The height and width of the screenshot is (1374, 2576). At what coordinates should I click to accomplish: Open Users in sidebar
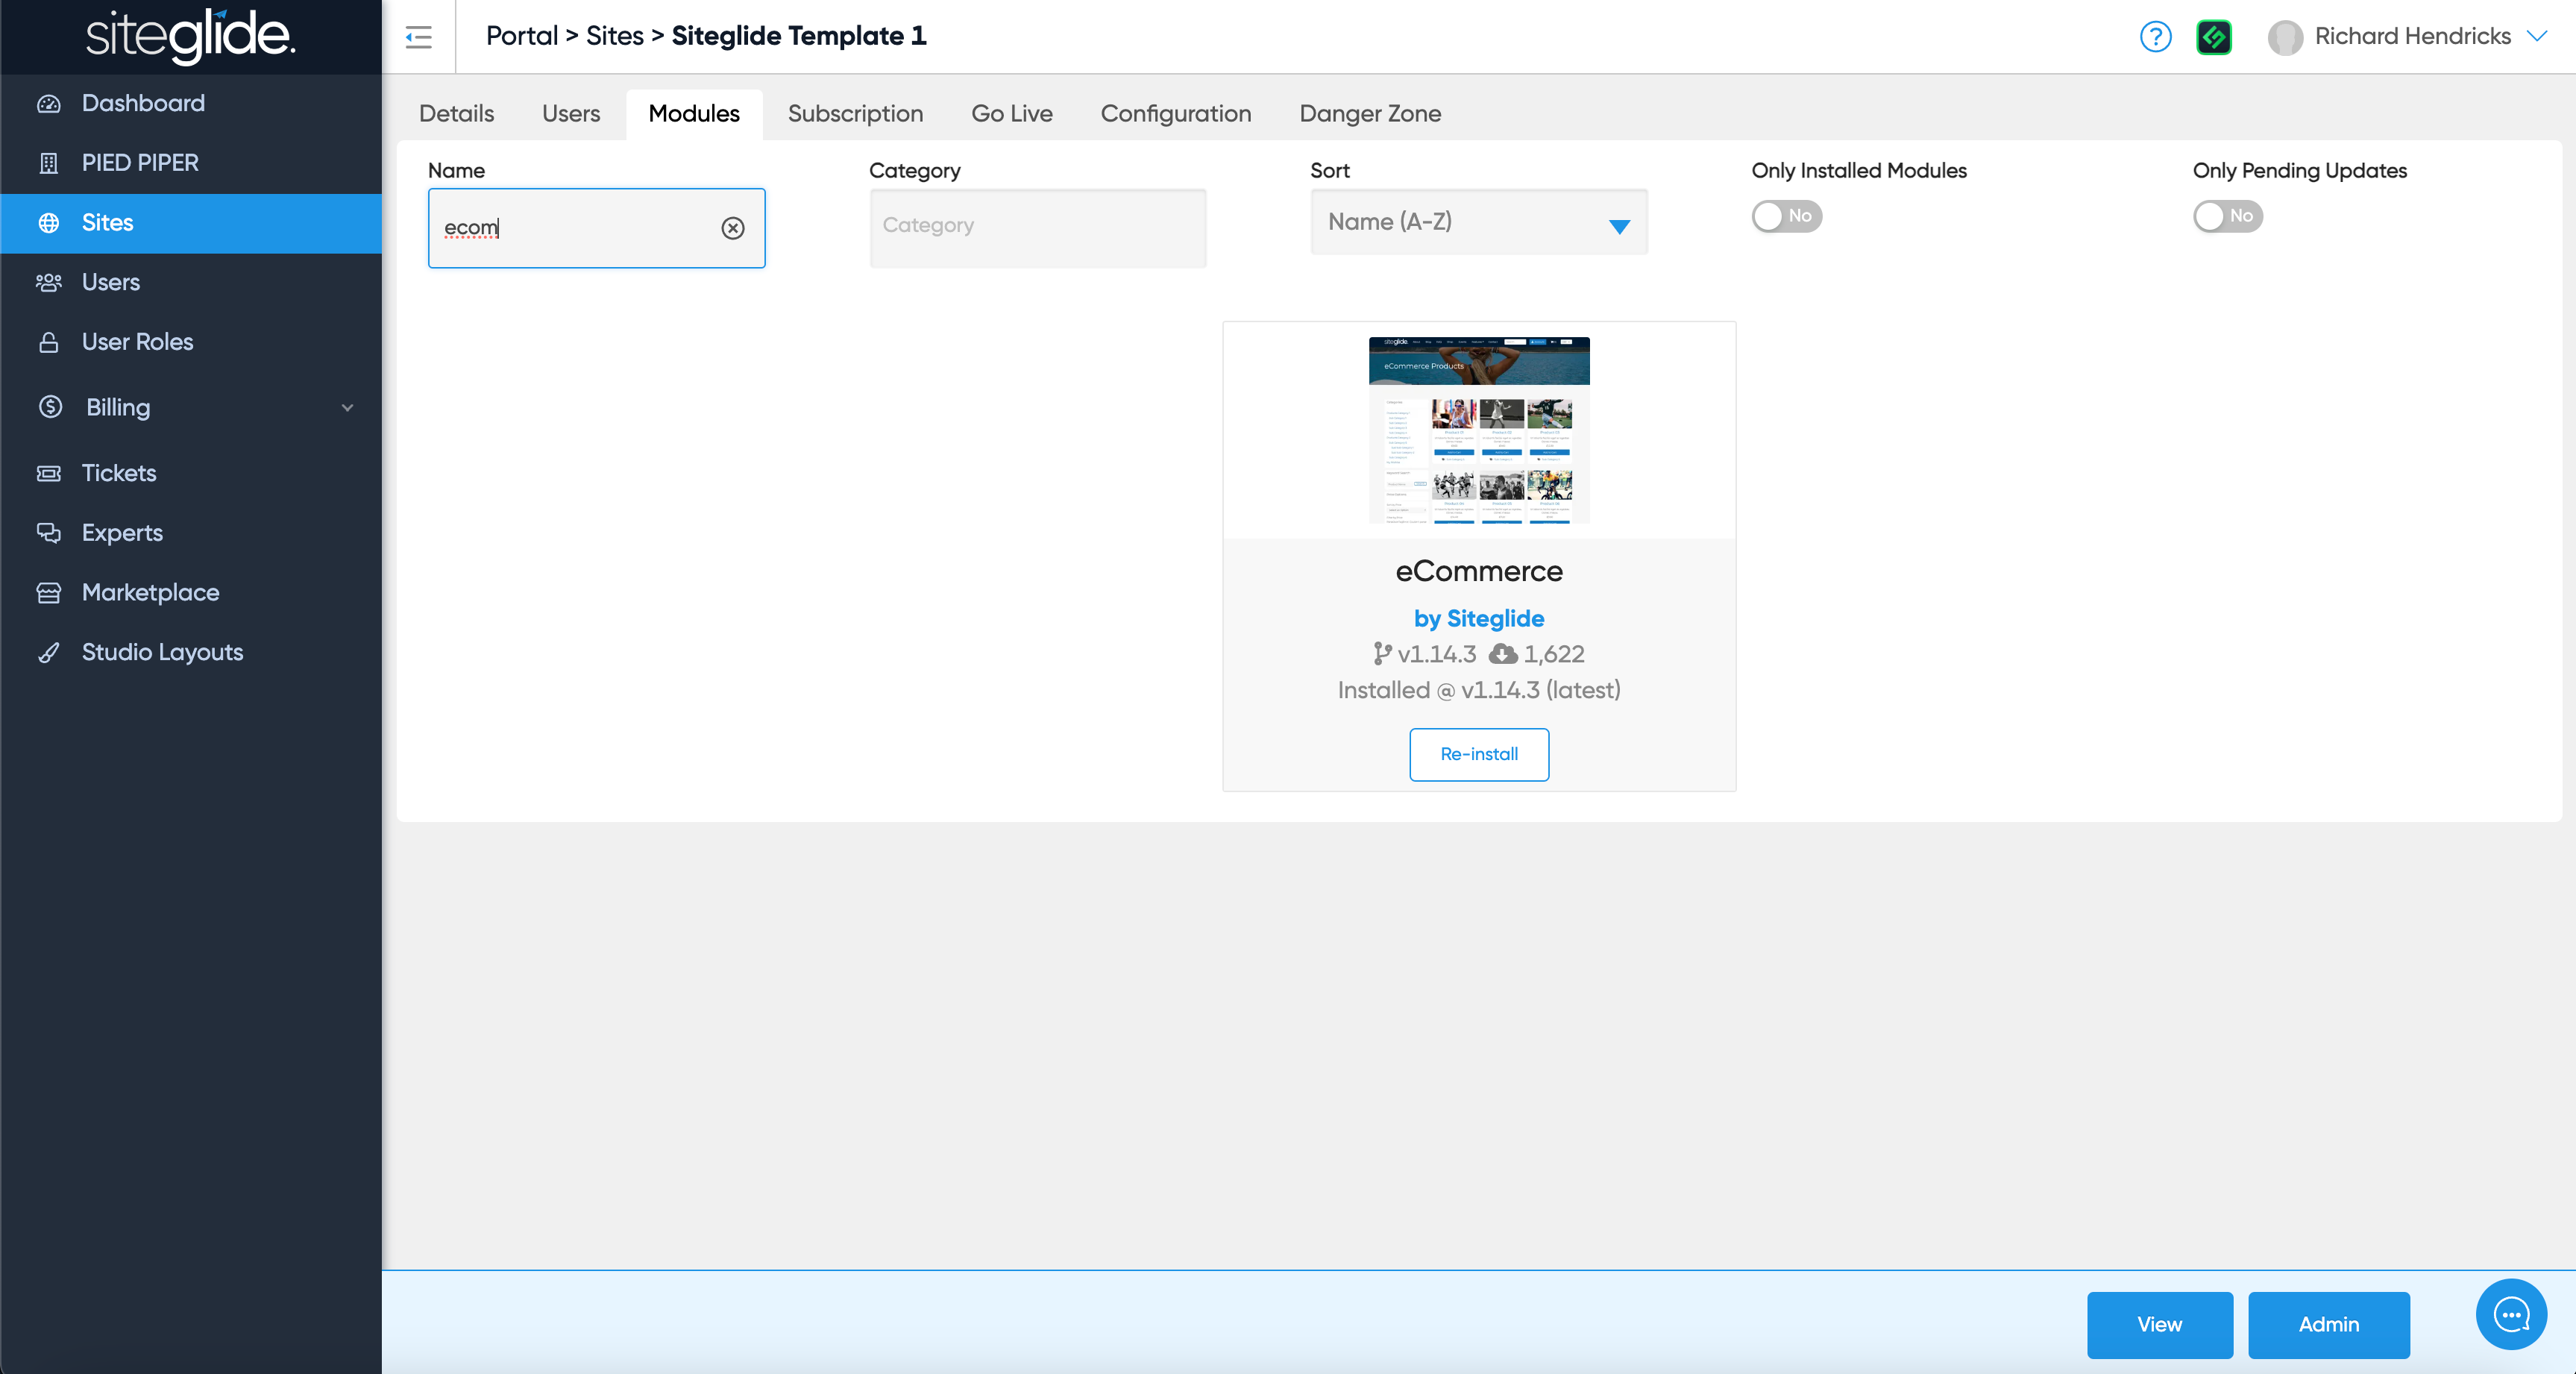[191, 282]
